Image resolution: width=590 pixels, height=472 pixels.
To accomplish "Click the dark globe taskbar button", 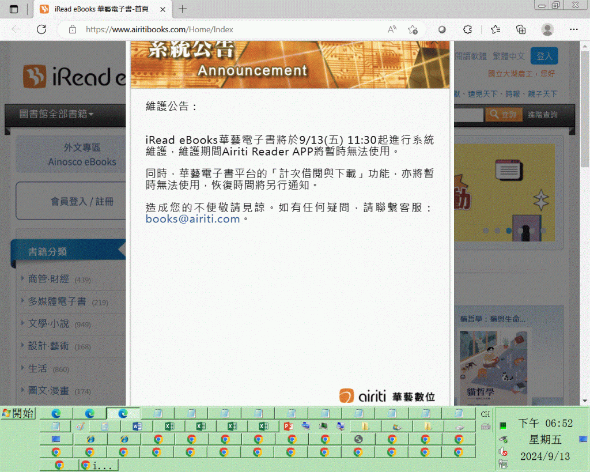I will [358, 439].
